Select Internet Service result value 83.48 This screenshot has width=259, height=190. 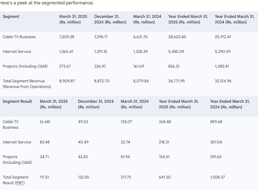pyautogui.click(x=45, y=142)
